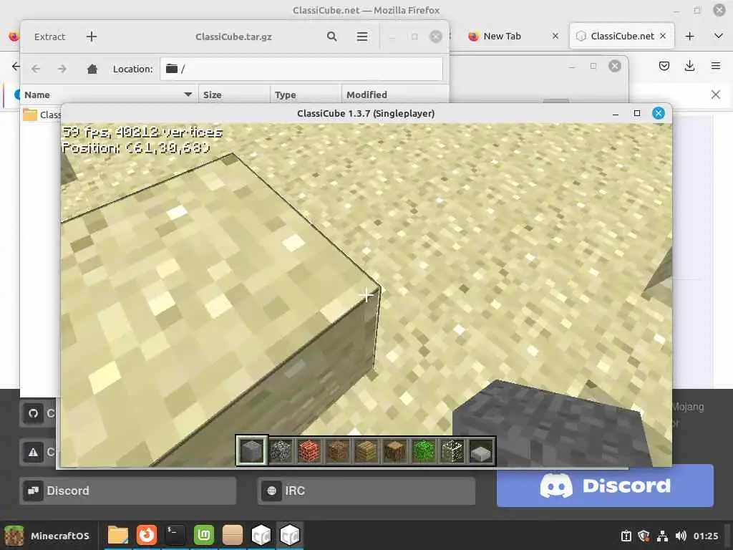
Task: Sort archive by Modified column
Action: point(395,95)
